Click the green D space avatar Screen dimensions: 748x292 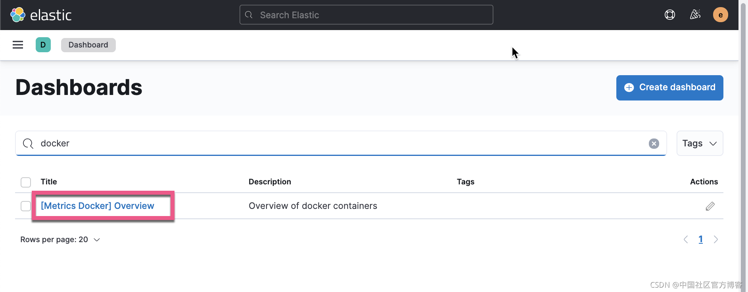43,45
